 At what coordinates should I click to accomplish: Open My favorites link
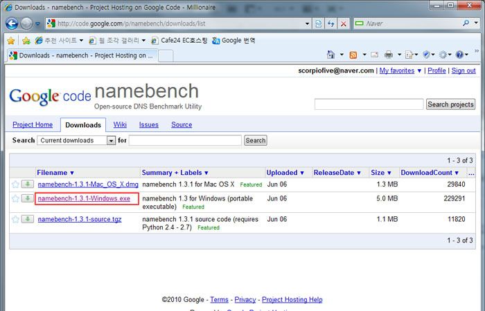(397, 70)
